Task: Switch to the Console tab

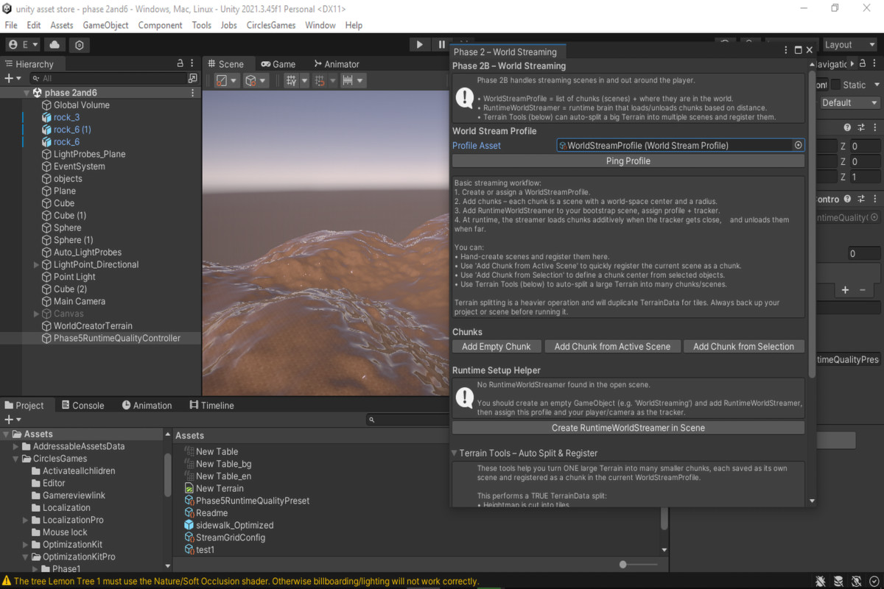Action: [x=83, y=405]
